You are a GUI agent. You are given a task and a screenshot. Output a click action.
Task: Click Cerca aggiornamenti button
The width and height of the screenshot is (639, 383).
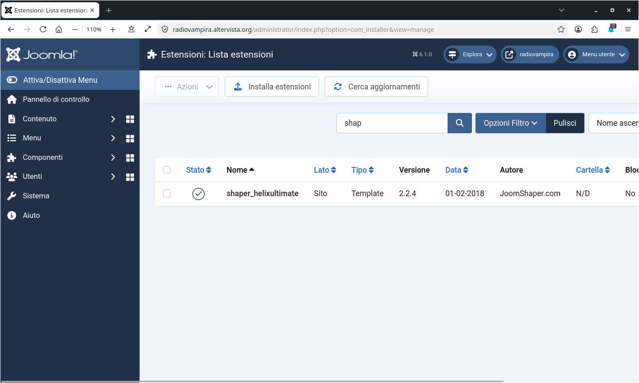coord(376,87)
